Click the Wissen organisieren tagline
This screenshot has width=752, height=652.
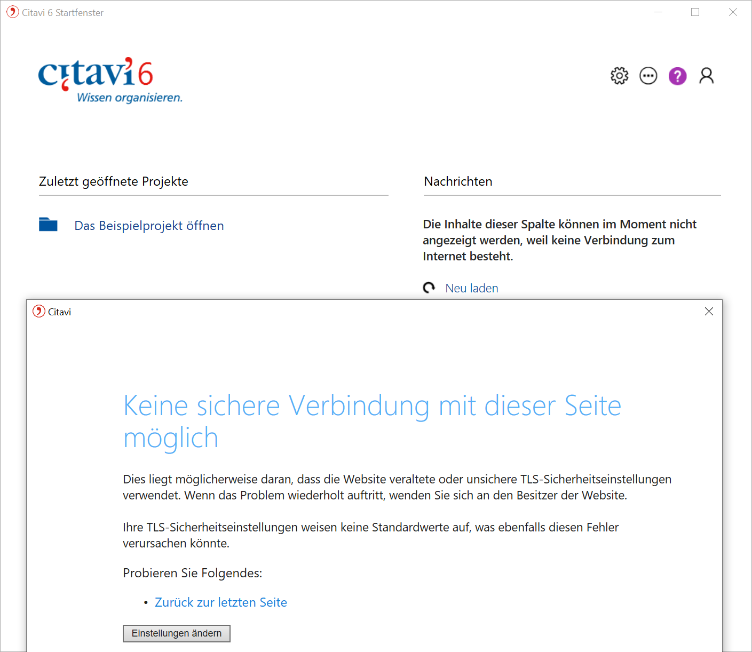[x=130, y=98]
